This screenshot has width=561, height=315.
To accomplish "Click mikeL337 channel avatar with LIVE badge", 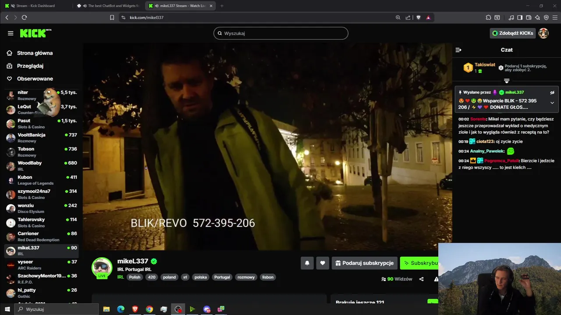I will pyautogui.click(x=102, y=268).
